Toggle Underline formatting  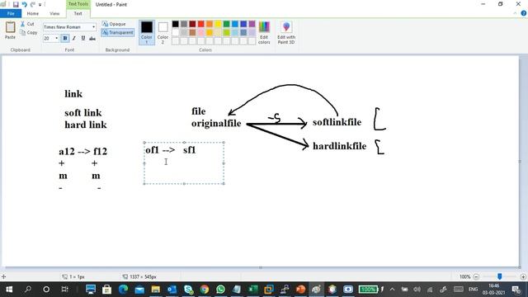pyautogui.click(x=83, y=39)
